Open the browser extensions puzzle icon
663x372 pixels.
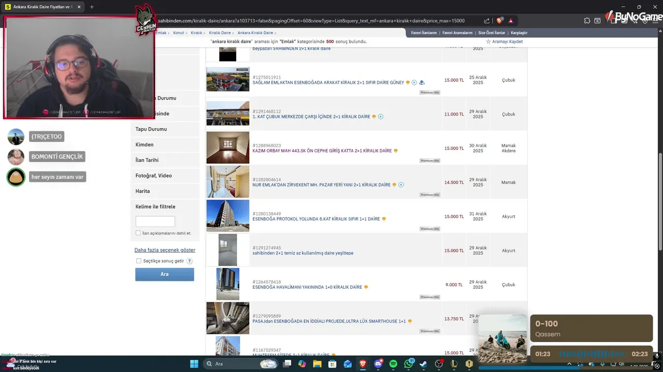[587, 21]
